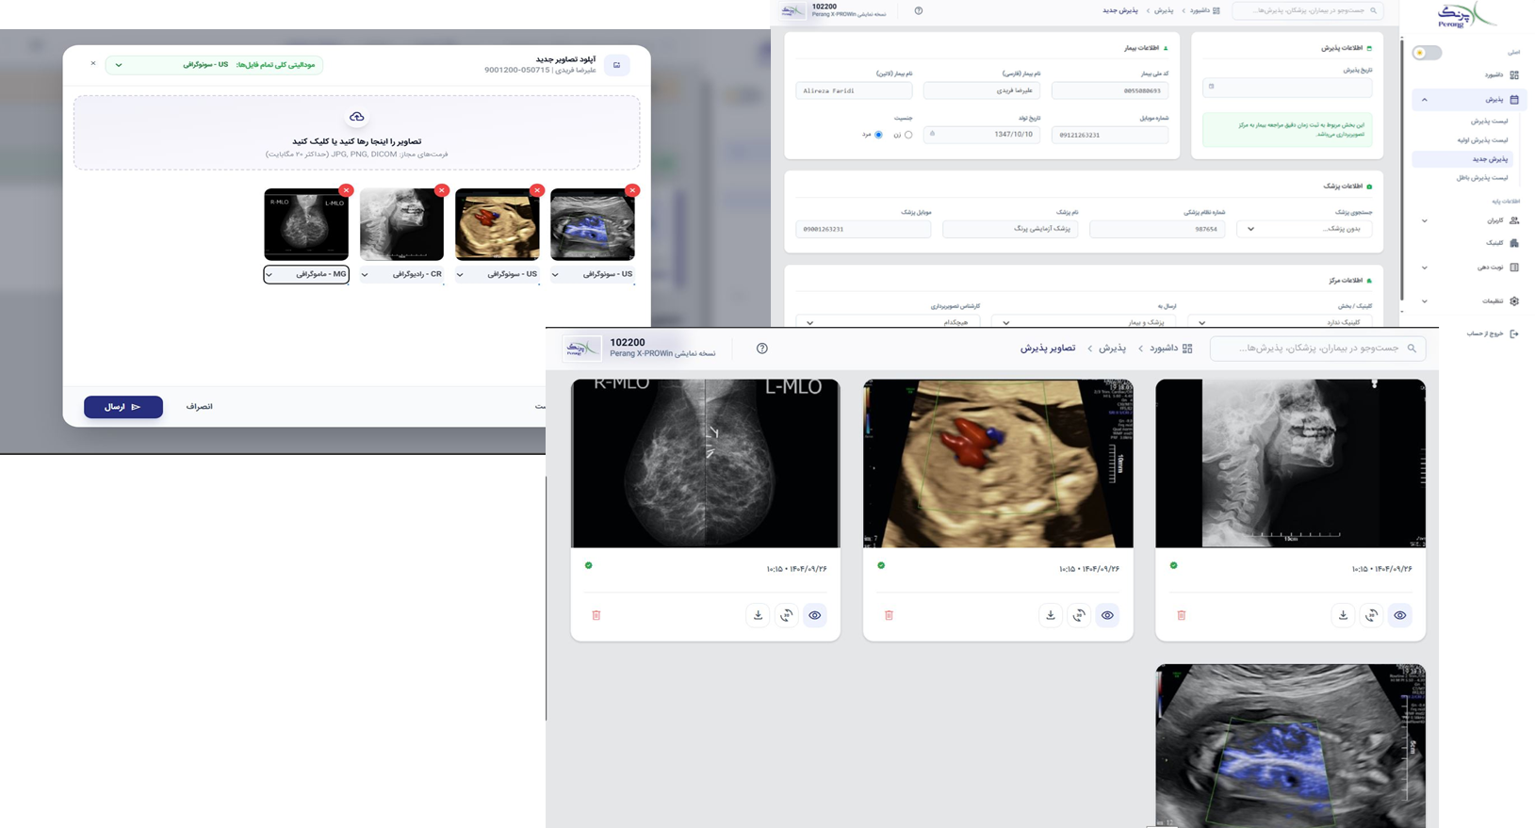Expand the doctor search dropdown
This screenshot has height=828, width=1535.
tap(1304, 229)
